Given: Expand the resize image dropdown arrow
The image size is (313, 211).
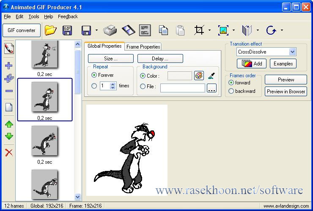Looking at the screenshot, I should 233,30.
